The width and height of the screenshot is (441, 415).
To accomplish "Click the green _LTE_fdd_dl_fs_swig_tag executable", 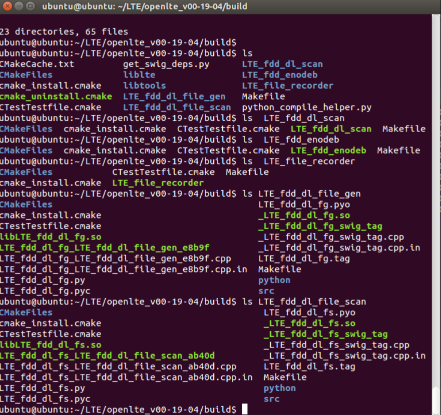I will [325, 334].
